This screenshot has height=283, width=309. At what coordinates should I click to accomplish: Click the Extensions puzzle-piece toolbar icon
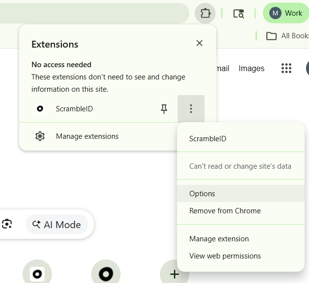point(205,13)
